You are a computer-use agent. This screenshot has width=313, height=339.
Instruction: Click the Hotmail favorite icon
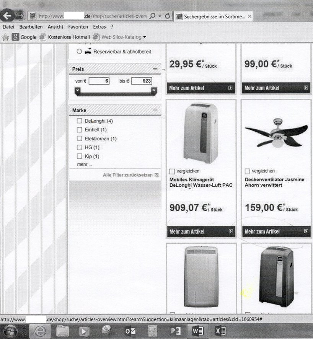[42, 37]
